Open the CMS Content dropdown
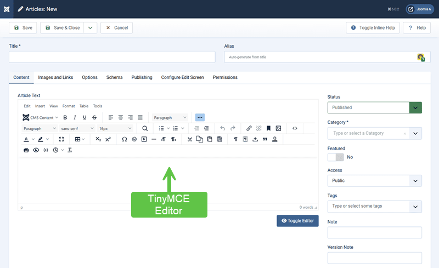Image resolution: width=439 pixels, height=268 pixels. (40, 117)
